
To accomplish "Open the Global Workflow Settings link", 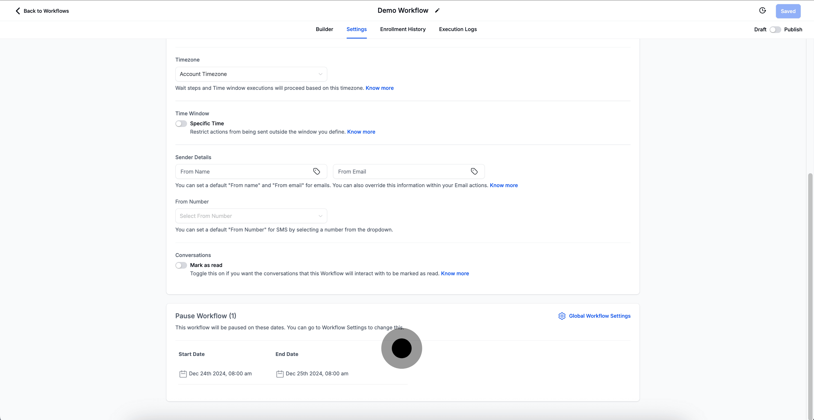I will coord(599,316).
